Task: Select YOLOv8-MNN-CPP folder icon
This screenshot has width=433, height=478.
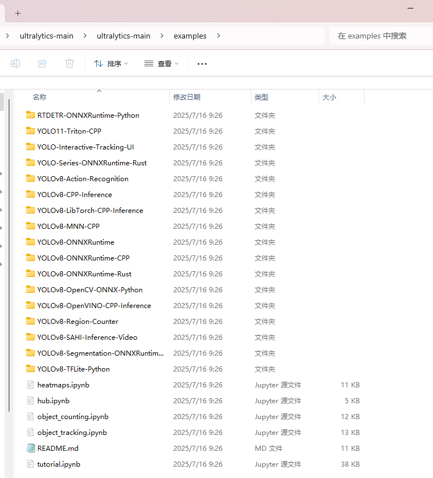Action: (x=31, y=226)
